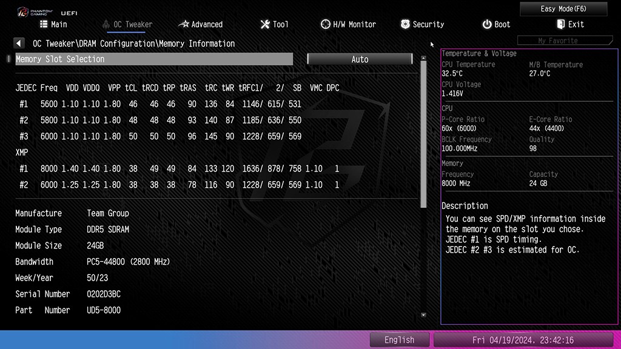The height and width of the screenshot is (349, 621).
Task: Open the Tool tab
Action: [274, 24]
